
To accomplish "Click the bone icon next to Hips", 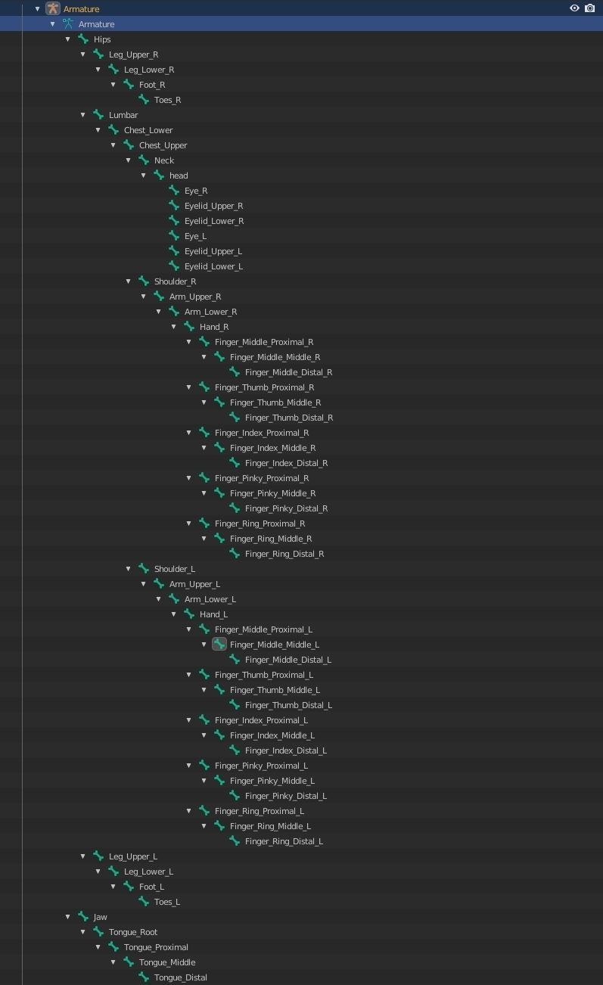I will pyautogui.click(x=83, y=39).
